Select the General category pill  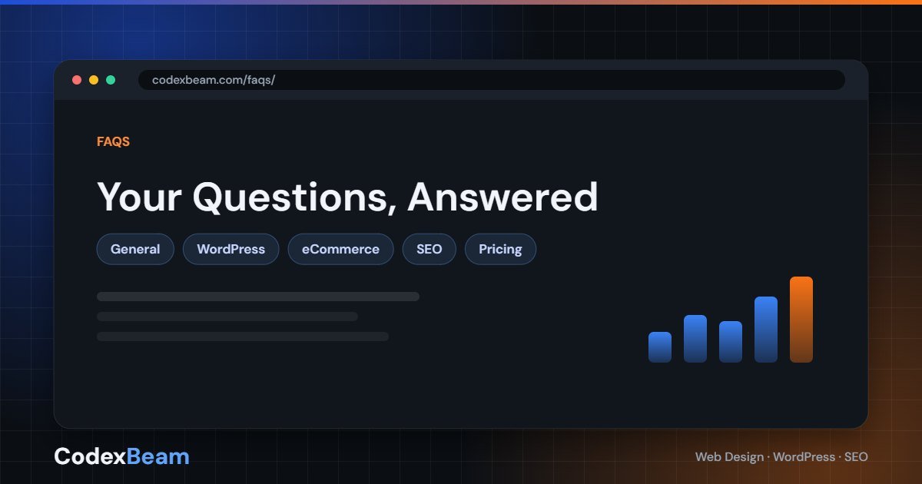point(135,249)
